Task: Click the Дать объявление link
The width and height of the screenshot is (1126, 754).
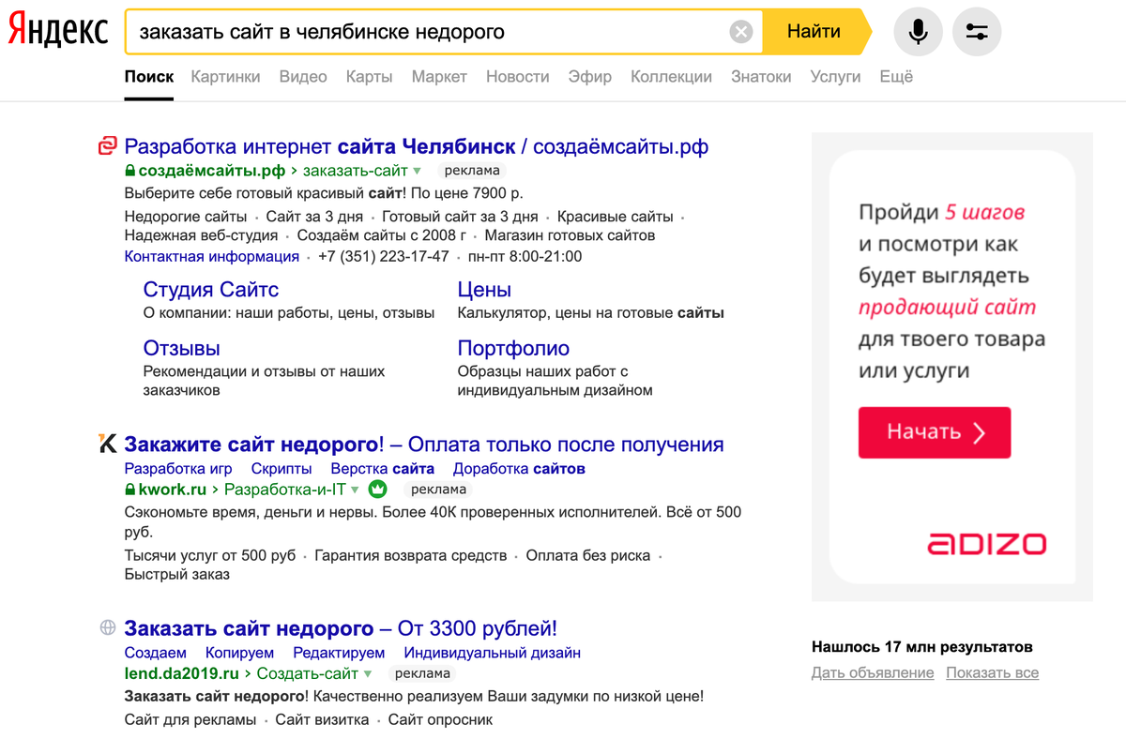Action: tap(873, 672)
